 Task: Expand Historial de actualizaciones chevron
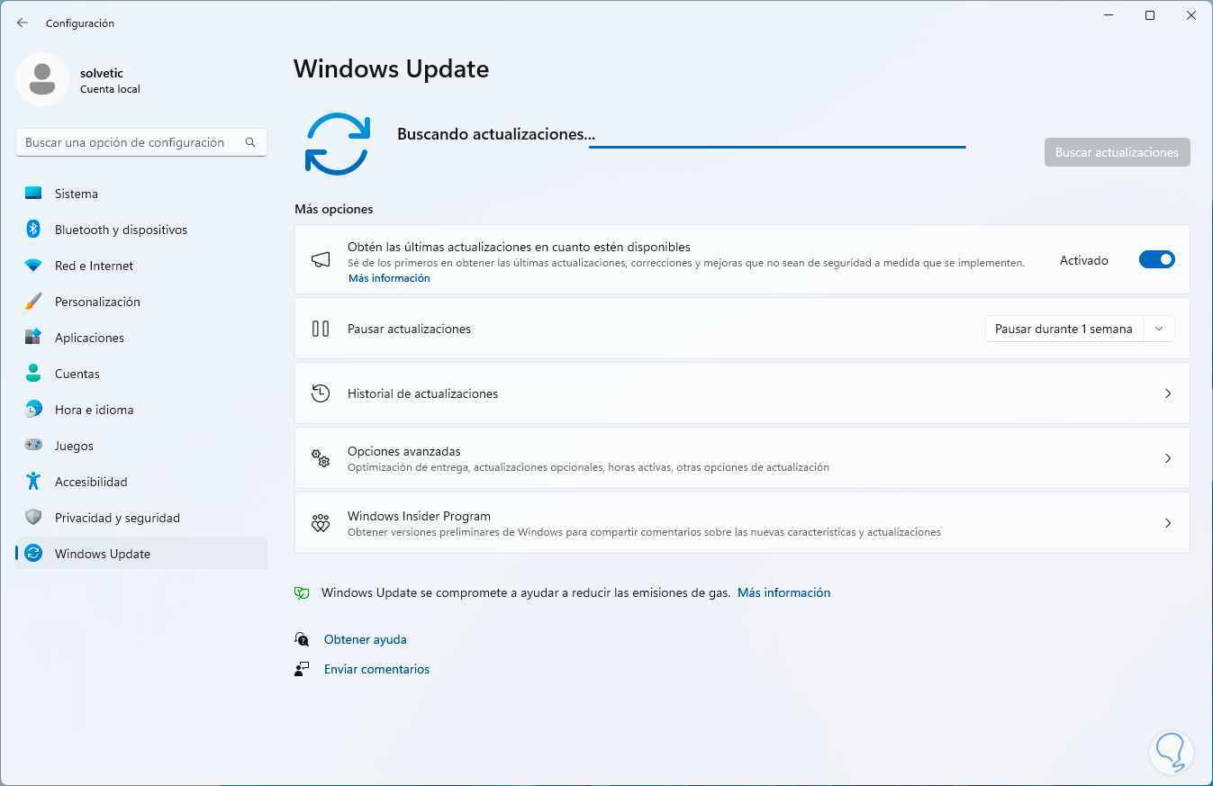[1168, 393]
